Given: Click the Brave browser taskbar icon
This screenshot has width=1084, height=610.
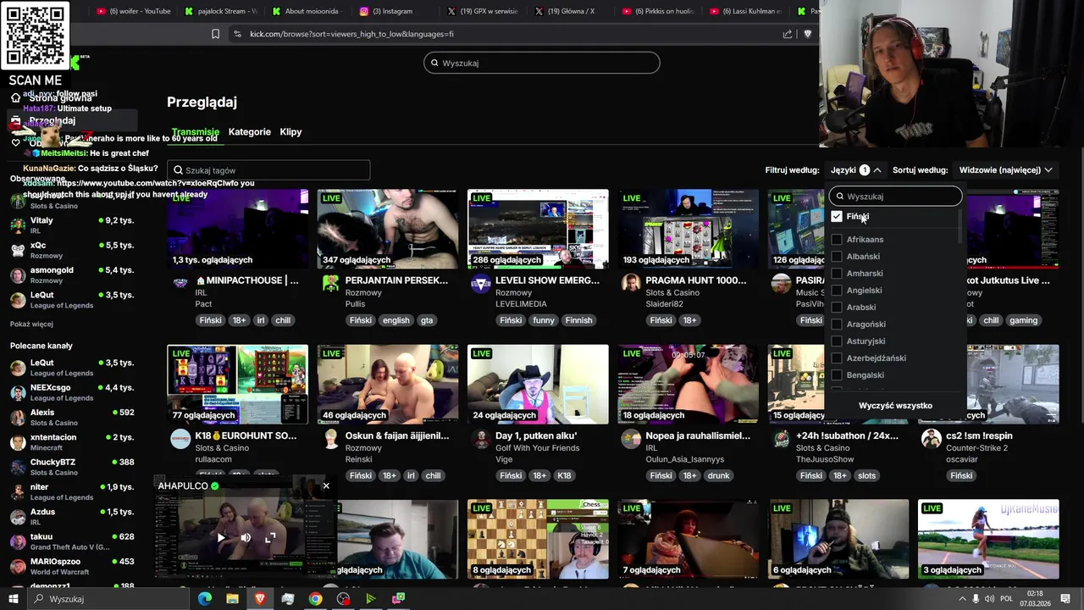Looking at the screenshot, I should [260, 599].
